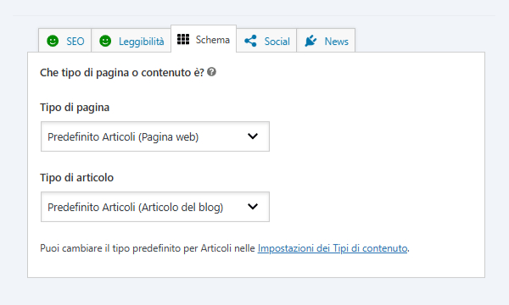Image resolution: width=509 pixels, height=305 pixels.
Task: Expand the Tipo di pagina chevron arrow
Action: [253, 136]
